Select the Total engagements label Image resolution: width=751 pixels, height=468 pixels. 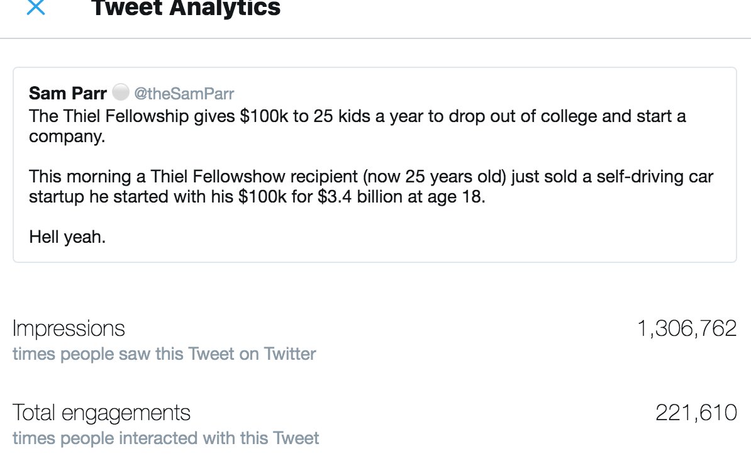click(x=101, y=413)
